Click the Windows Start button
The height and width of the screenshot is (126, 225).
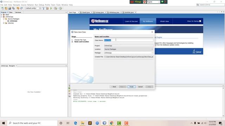4,123
